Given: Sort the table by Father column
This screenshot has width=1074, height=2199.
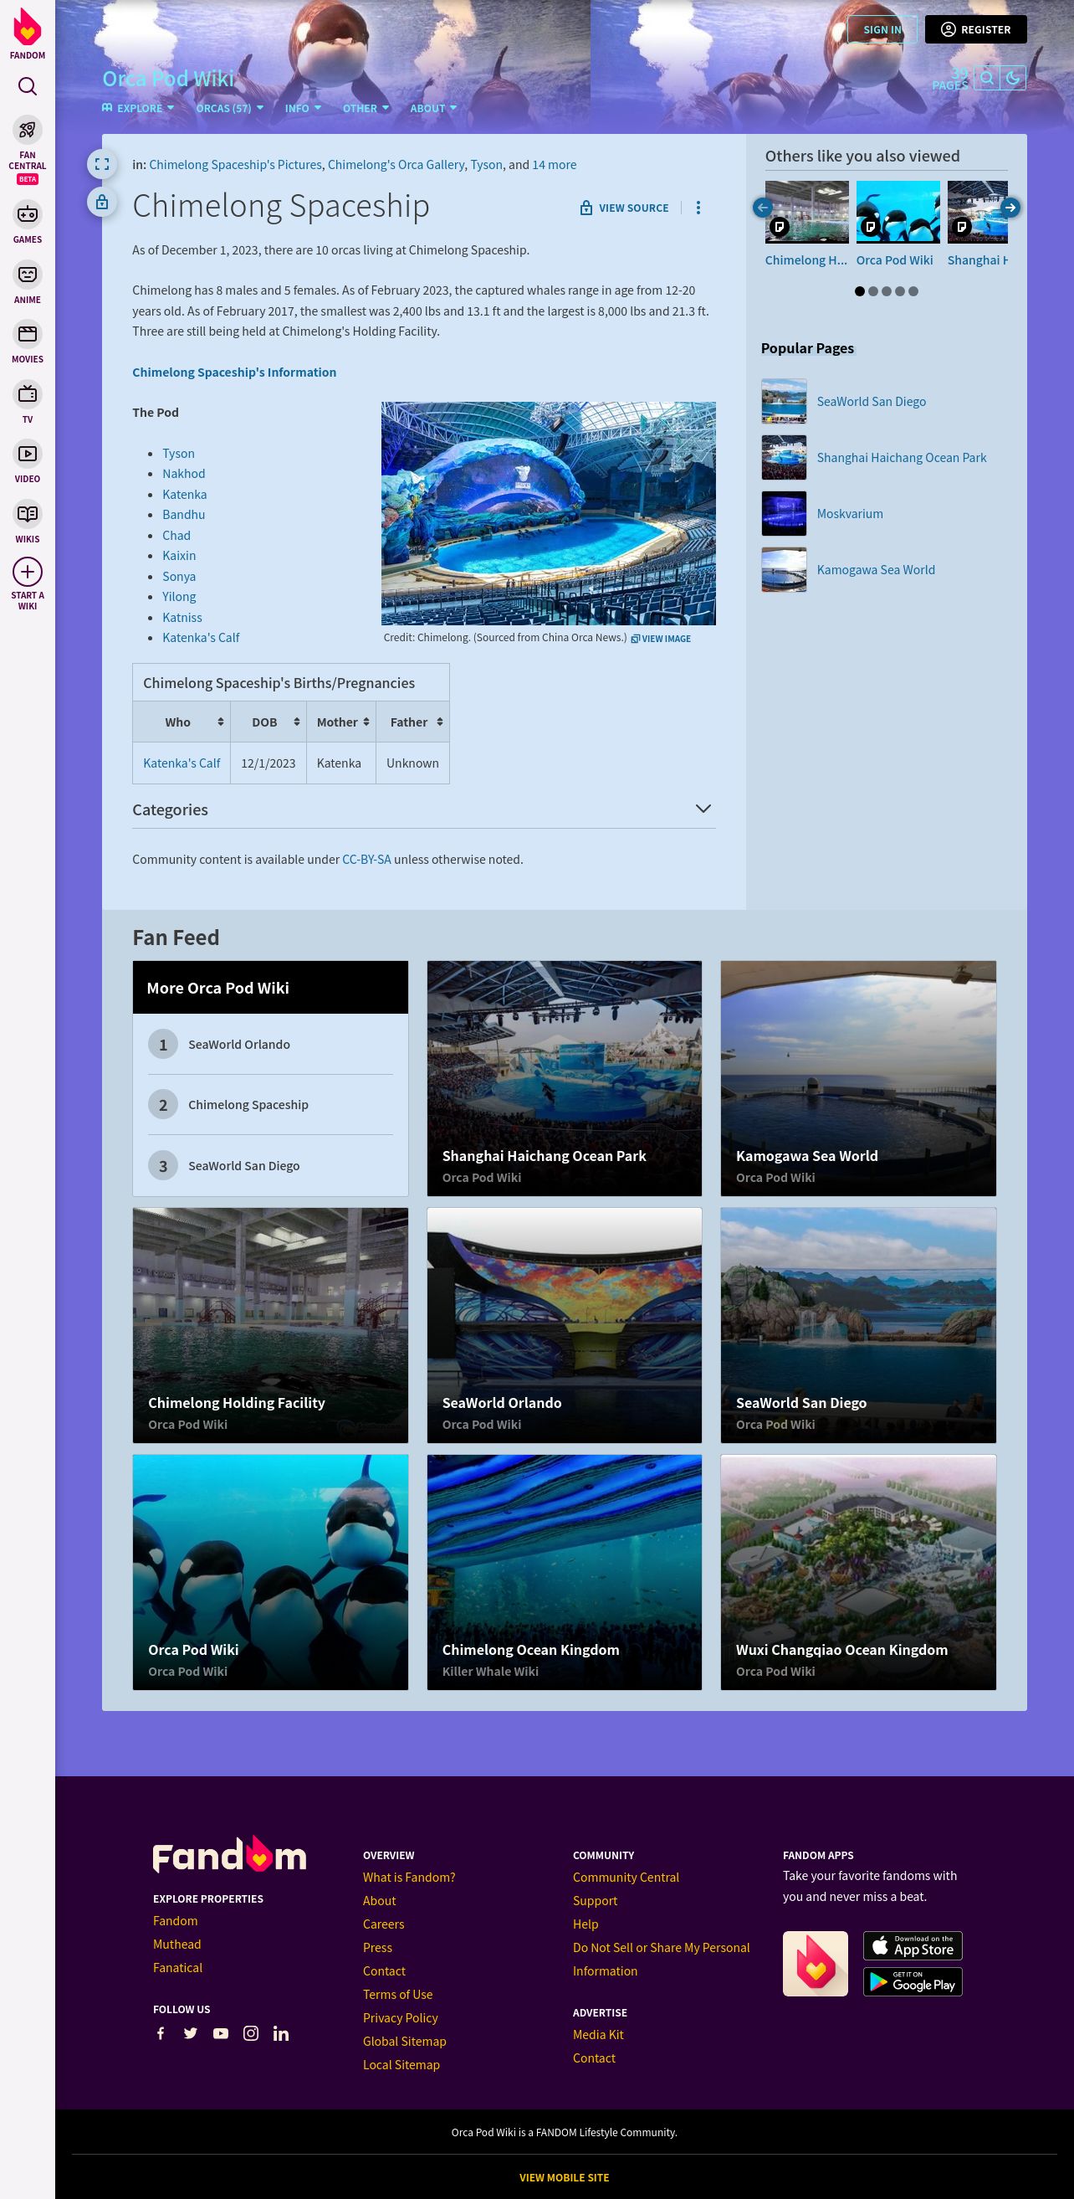Looking at the screenshot, I should click(x=413, y=722).
